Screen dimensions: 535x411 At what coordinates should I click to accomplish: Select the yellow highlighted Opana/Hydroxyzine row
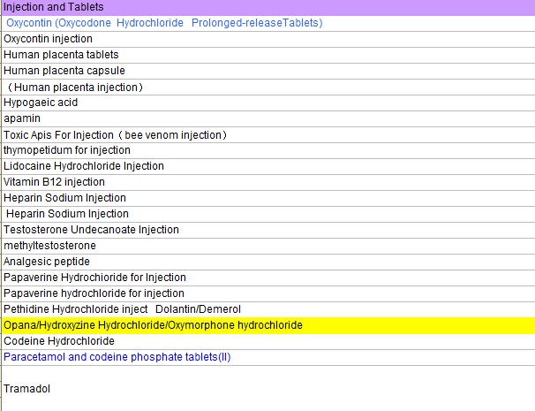click(x=268, y=325)
